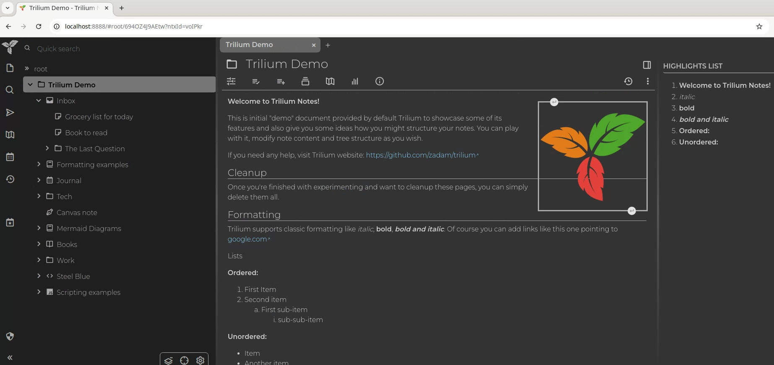Reload the page in browser
Image resolution: width=774 pixels, height=365 pixels.
point(39,26)
